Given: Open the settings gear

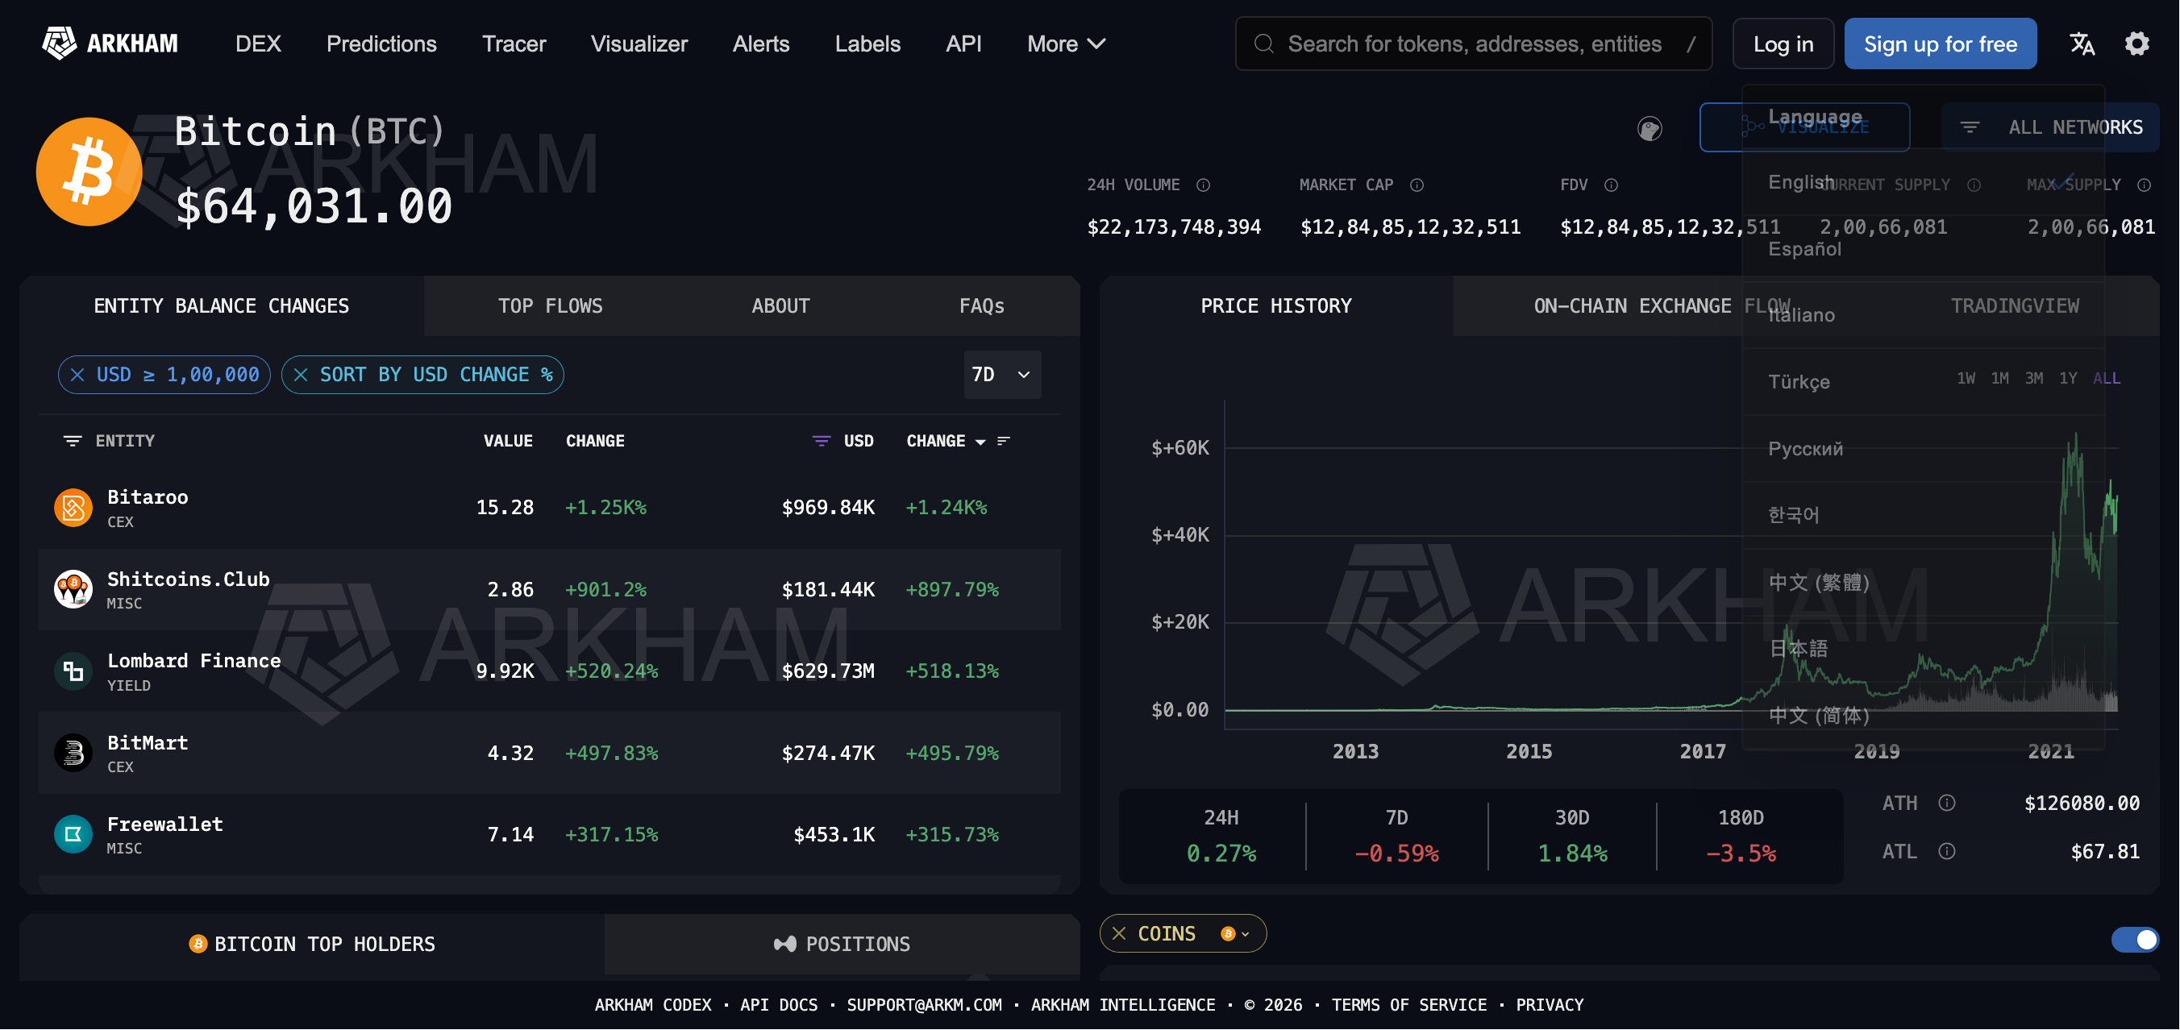Looking at the screenshot, I should pos(2136,44).
